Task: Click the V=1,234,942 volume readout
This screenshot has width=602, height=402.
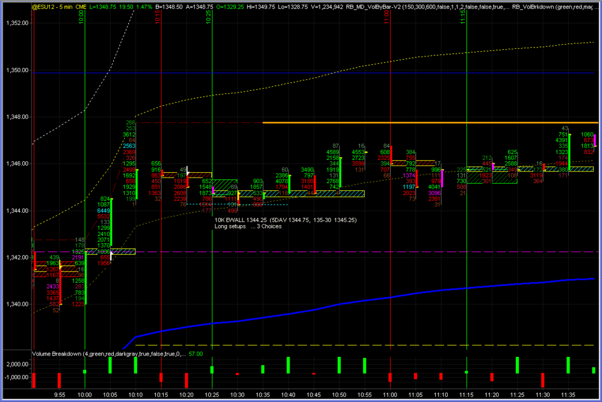Action: pos(327,7)
